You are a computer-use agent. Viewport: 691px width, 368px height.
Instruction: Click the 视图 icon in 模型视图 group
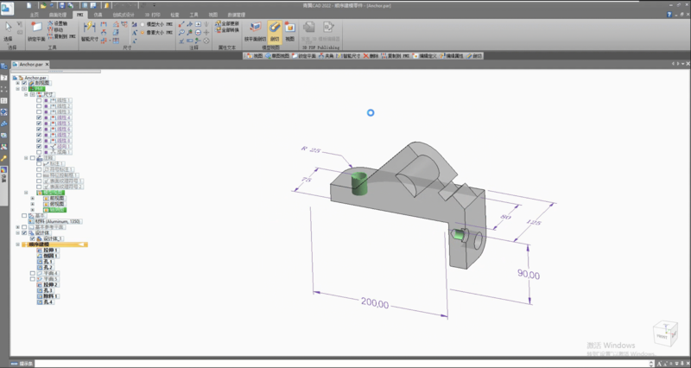[x=289, y=29]
